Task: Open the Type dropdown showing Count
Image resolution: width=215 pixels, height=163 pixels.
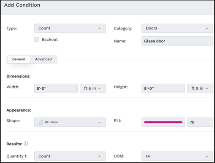Action: coord(70,28)
